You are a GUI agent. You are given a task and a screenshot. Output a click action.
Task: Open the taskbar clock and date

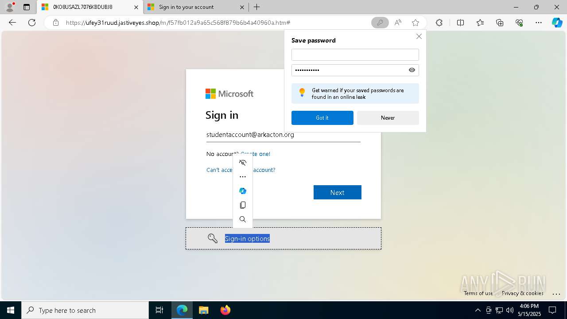click(529, 310)
